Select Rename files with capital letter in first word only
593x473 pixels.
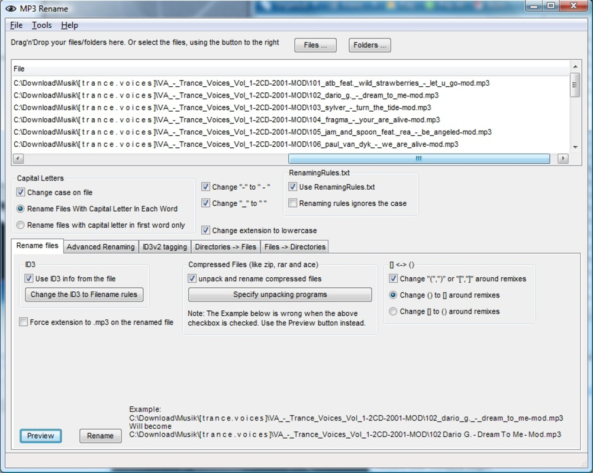click(21, 225)
